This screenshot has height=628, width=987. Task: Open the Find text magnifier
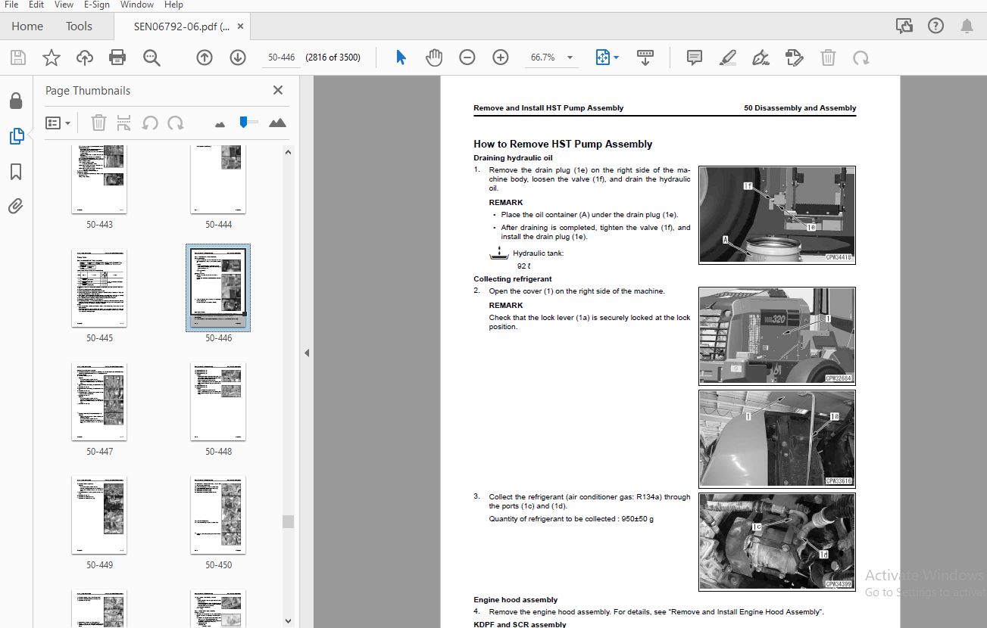pos(151,58)
